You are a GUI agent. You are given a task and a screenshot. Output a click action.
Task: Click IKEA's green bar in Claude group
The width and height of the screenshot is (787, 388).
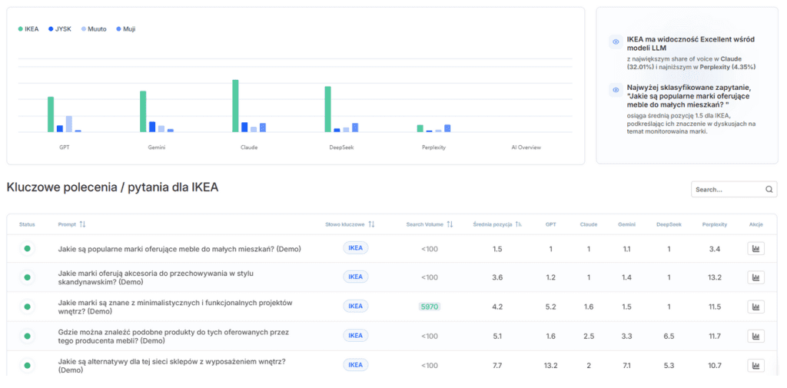click(235, 106)
